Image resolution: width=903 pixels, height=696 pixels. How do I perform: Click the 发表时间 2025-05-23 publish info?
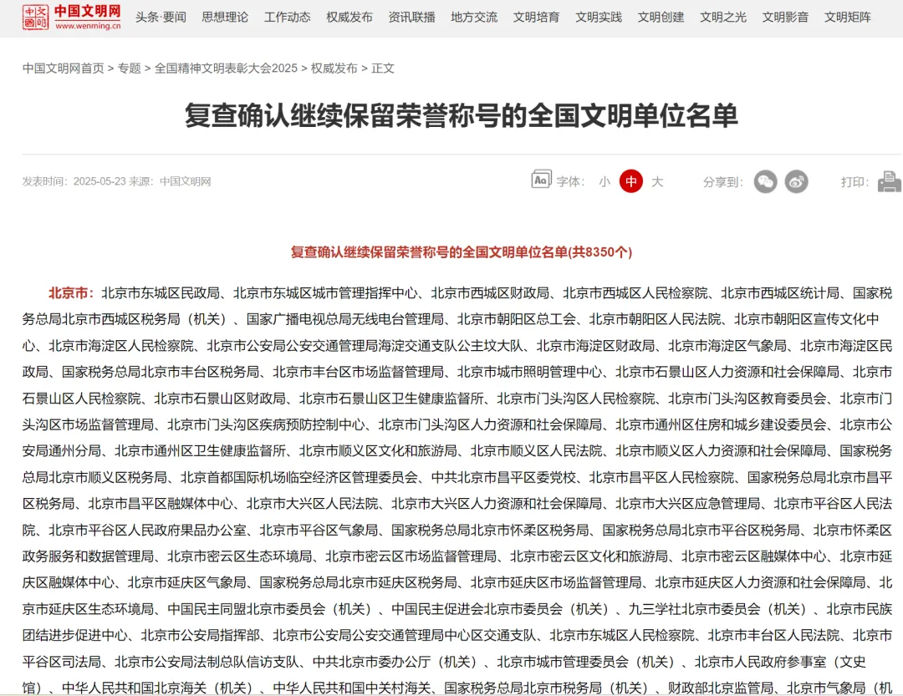point(74,181)
